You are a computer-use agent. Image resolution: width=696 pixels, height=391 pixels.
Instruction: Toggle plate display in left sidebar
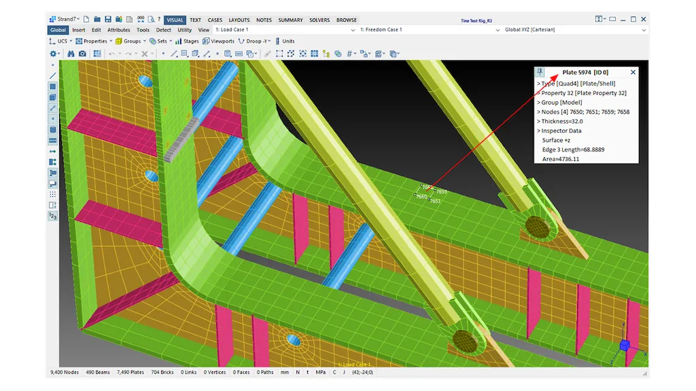(53, 86)
